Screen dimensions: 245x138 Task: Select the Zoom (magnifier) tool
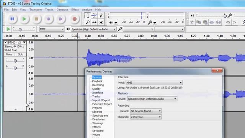pos(88,22)
